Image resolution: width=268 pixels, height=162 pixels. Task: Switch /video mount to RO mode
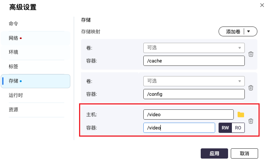click(x=238, y=128)
